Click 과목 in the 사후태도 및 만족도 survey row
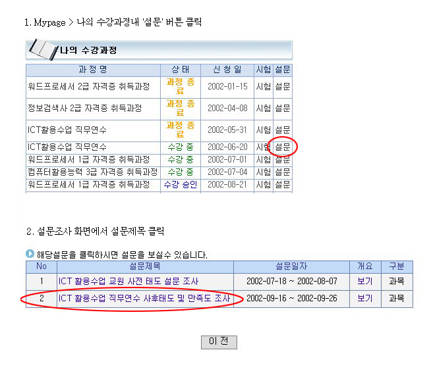Image resolution: width=431 pixels, height=375 pixels. pos(397,299)
